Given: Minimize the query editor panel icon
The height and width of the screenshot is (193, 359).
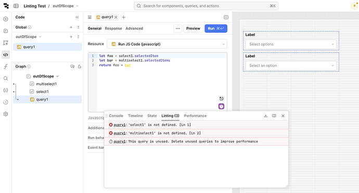Looking at the screenshot, I should [226, 17].
